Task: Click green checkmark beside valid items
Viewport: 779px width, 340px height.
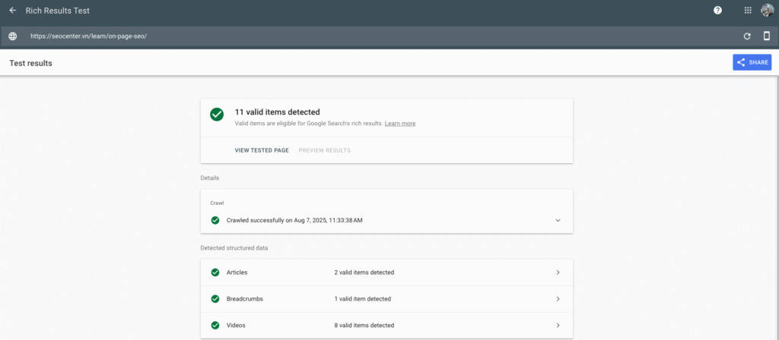Action: pos(217,115)
